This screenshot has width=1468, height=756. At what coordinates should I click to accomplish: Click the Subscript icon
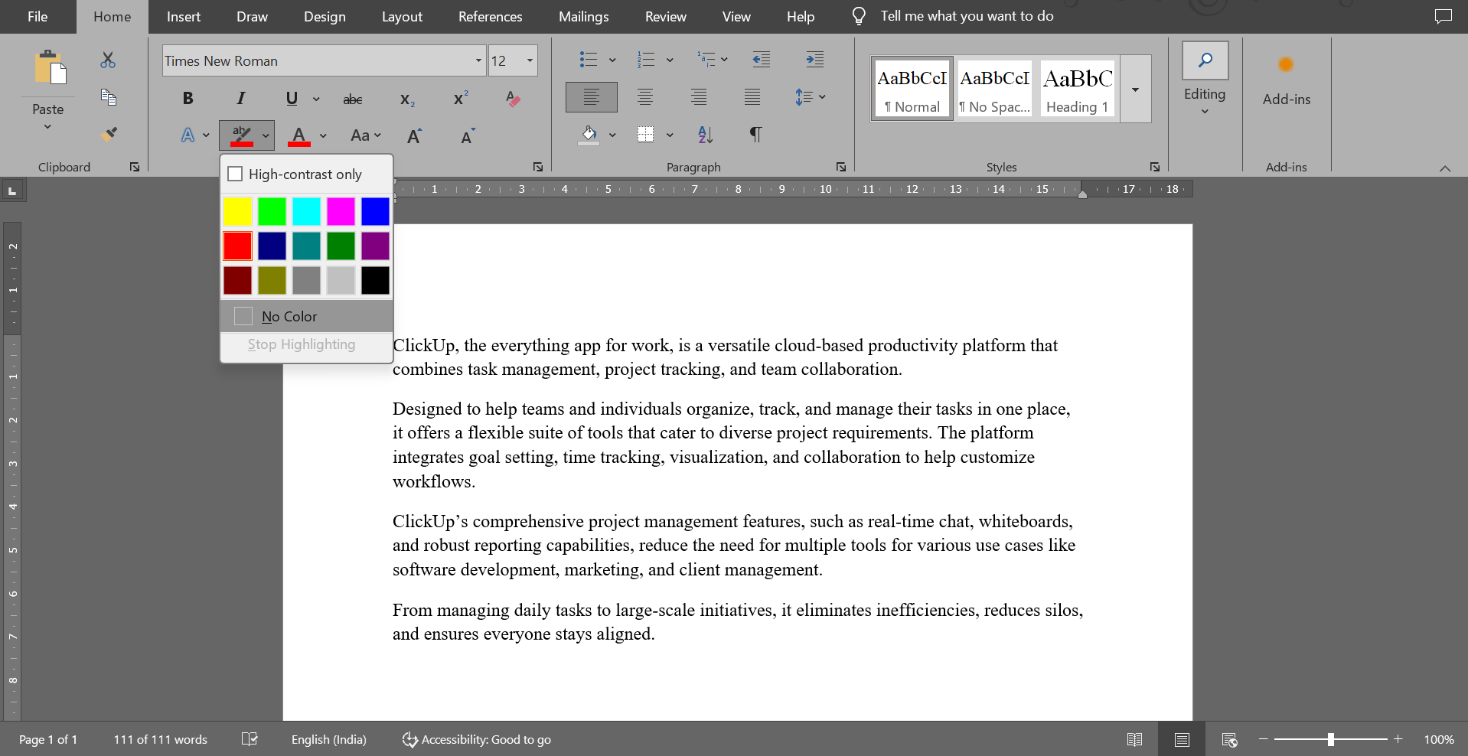tap(406, 99)
